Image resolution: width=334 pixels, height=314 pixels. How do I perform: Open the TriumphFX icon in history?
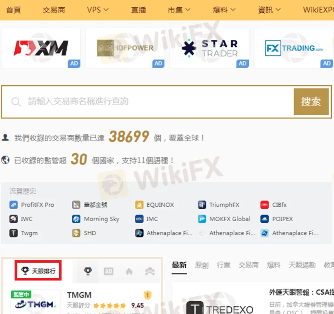click(202, 205)
